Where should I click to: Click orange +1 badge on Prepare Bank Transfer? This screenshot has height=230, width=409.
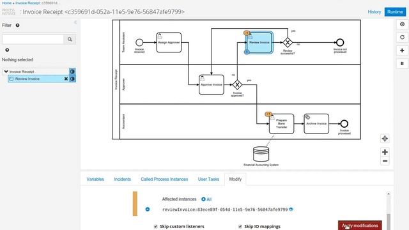[268, 114]
